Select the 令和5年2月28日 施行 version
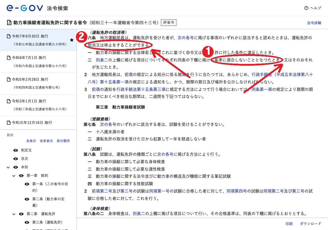Viewport: 328px width, 230px height. 38,84
